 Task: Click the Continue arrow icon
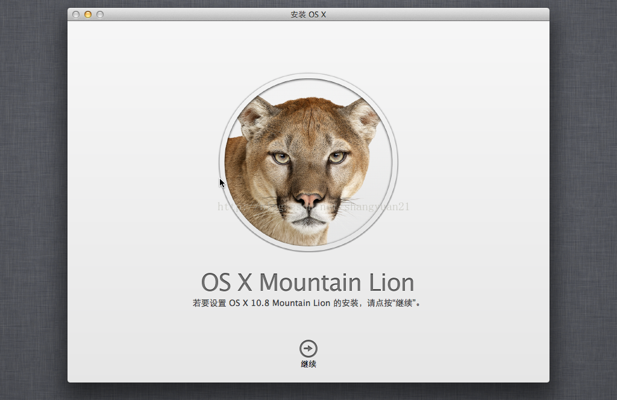308,348
